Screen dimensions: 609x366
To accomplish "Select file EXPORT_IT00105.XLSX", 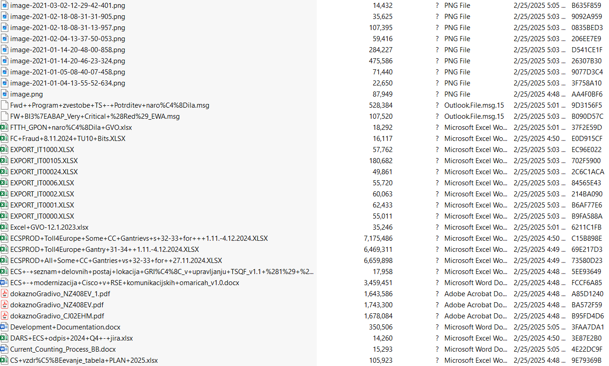I will (44, 161).
